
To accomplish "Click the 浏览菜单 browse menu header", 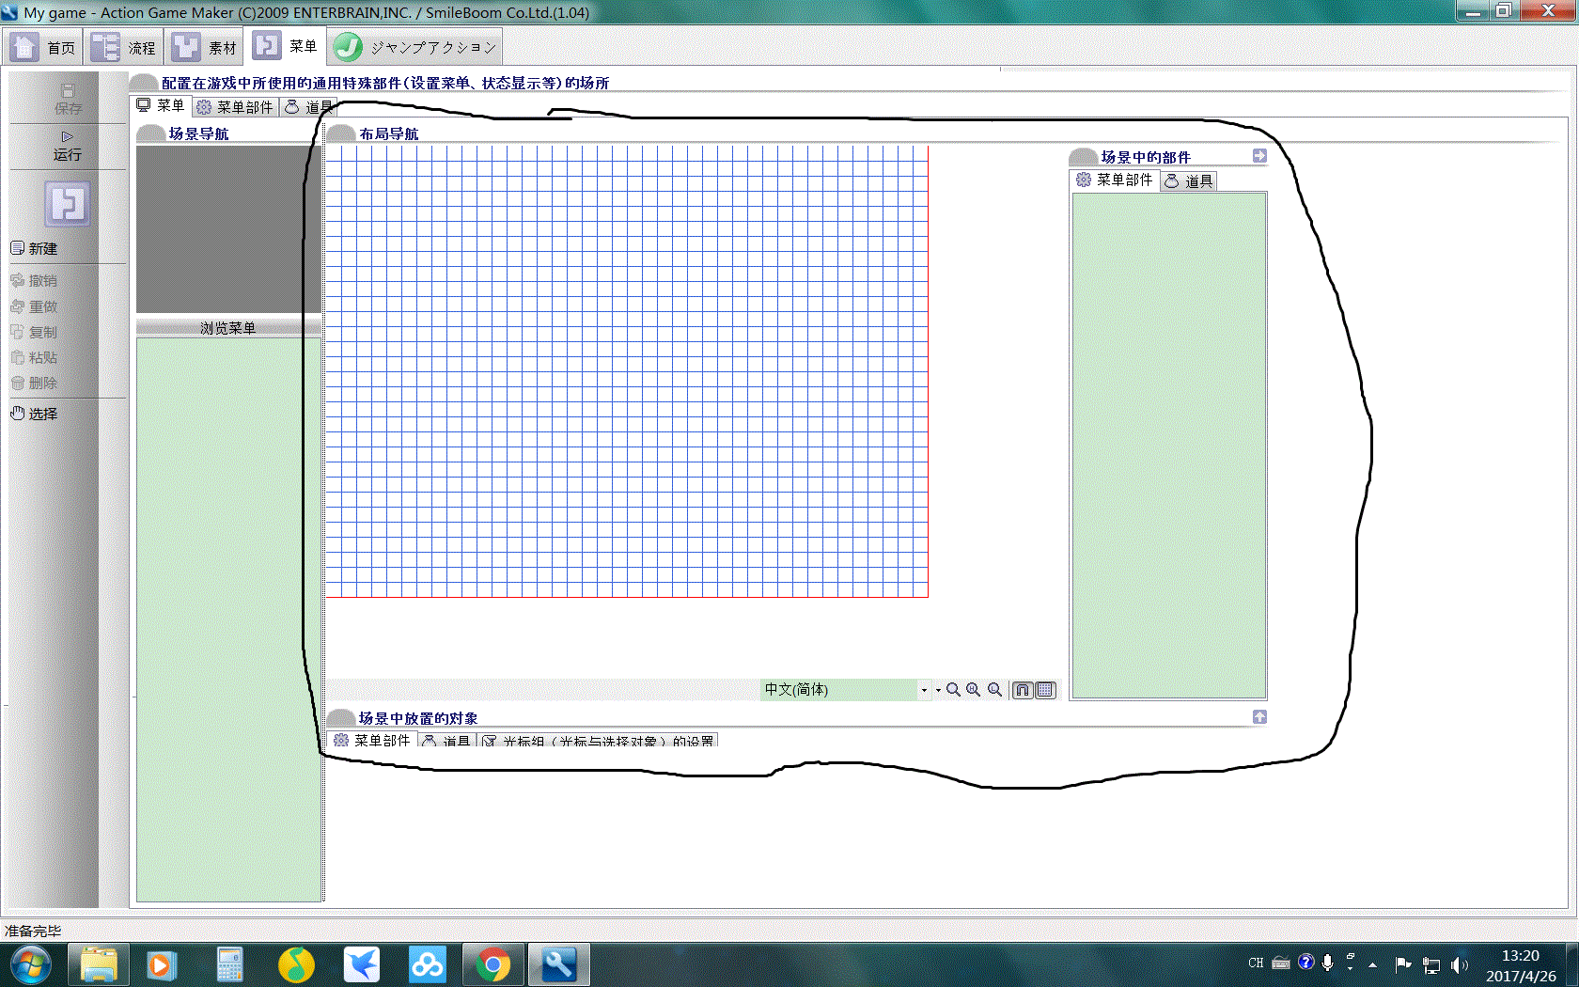I will pos(228,327).
